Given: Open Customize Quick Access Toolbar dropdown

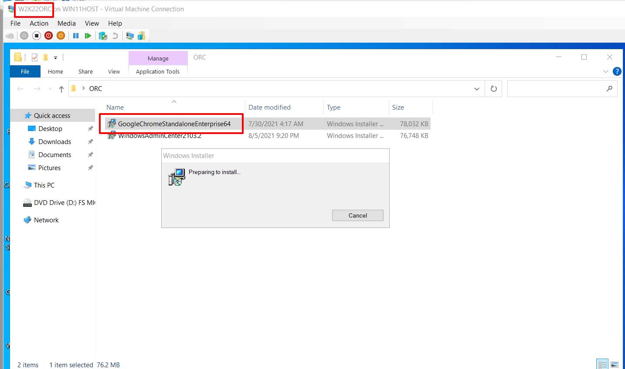Looking at the screenshot, I should (55, 57).
